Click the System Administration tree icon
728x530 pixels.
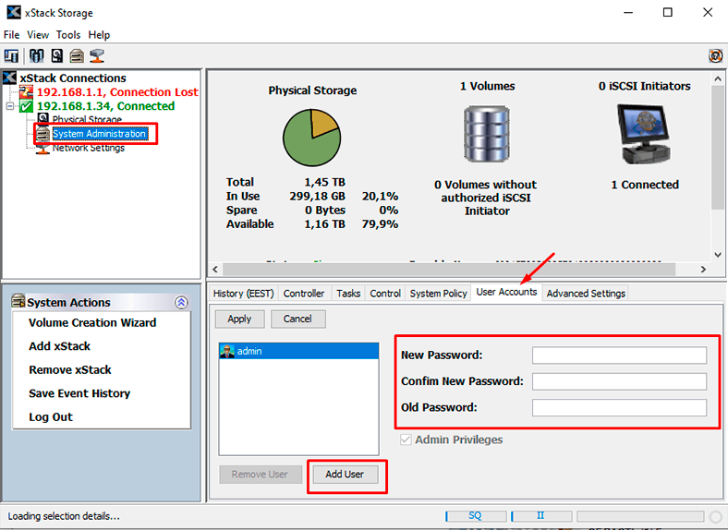[42, 134]
